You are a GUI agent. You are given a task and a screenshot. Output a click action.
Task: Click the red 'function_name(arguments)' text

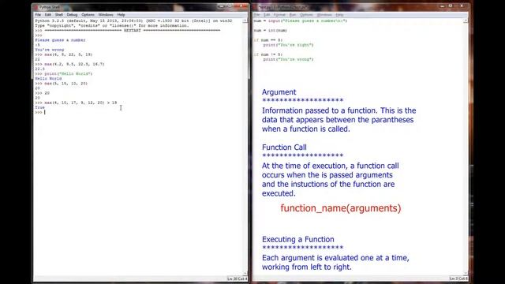coord(341,208)
